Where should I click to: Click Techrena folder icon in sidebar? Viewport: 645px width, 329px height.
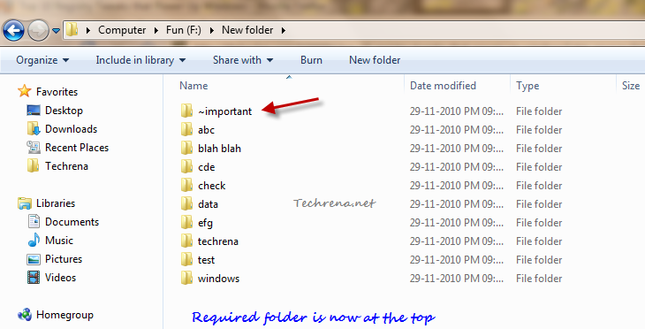33,166
